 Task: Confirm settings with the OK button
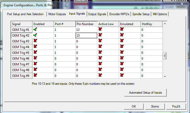[x=134, y=106]
